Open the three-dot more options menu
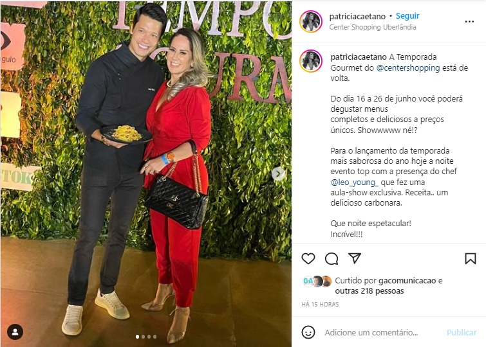 [x=469, y=22]
